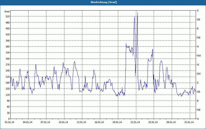Click the "SW" compass label
Viewport: 206px width, 129px height.
tap(199, 74)
